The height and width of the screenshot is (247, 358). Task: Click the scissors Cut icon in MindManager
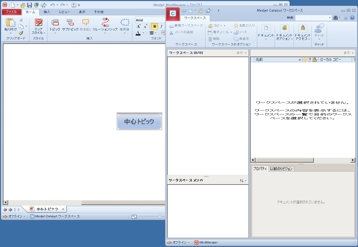(x=21, y=20)
